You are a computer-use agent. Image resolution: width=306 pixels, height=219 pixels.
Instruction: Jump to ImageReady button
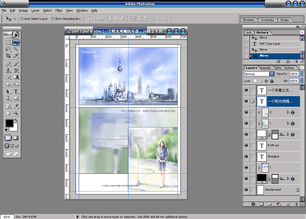tap(12, 153)
